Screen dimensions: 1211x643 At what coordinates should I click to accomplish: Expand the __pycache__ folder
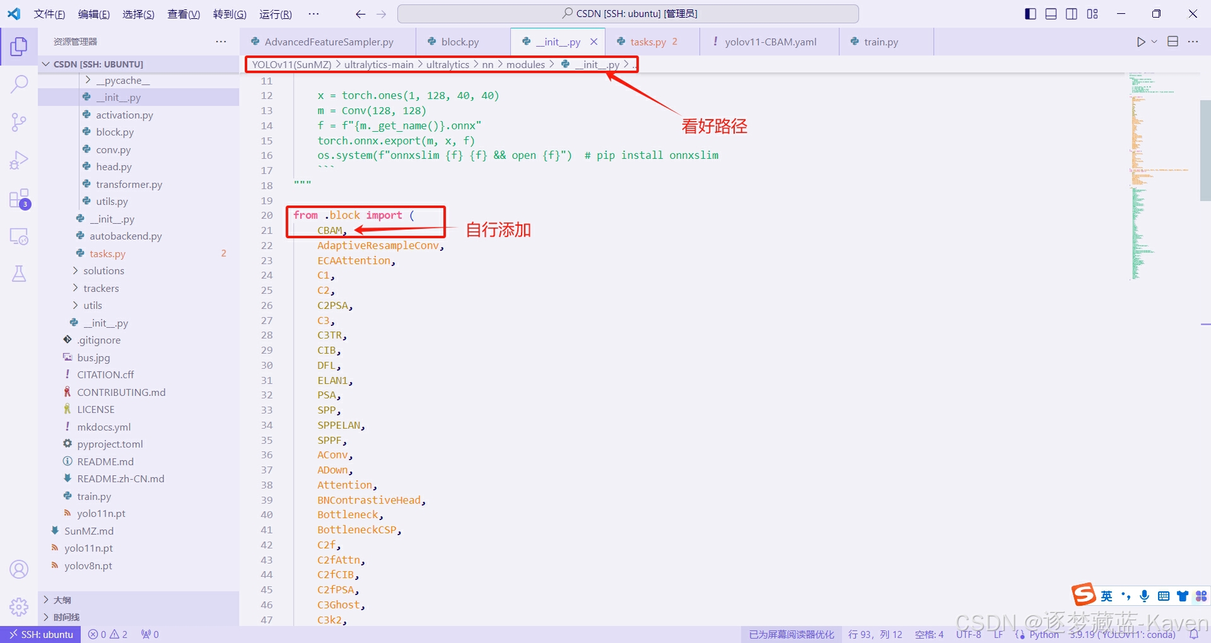(139, 80)
